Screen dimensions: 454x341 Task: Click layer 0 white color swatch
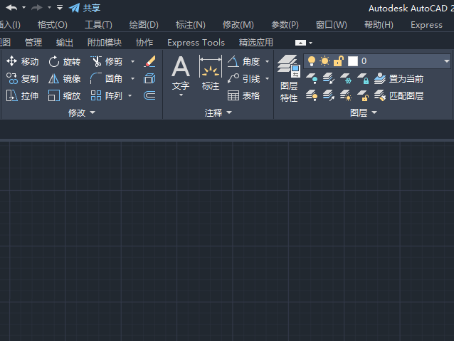(x=353, y=61)
